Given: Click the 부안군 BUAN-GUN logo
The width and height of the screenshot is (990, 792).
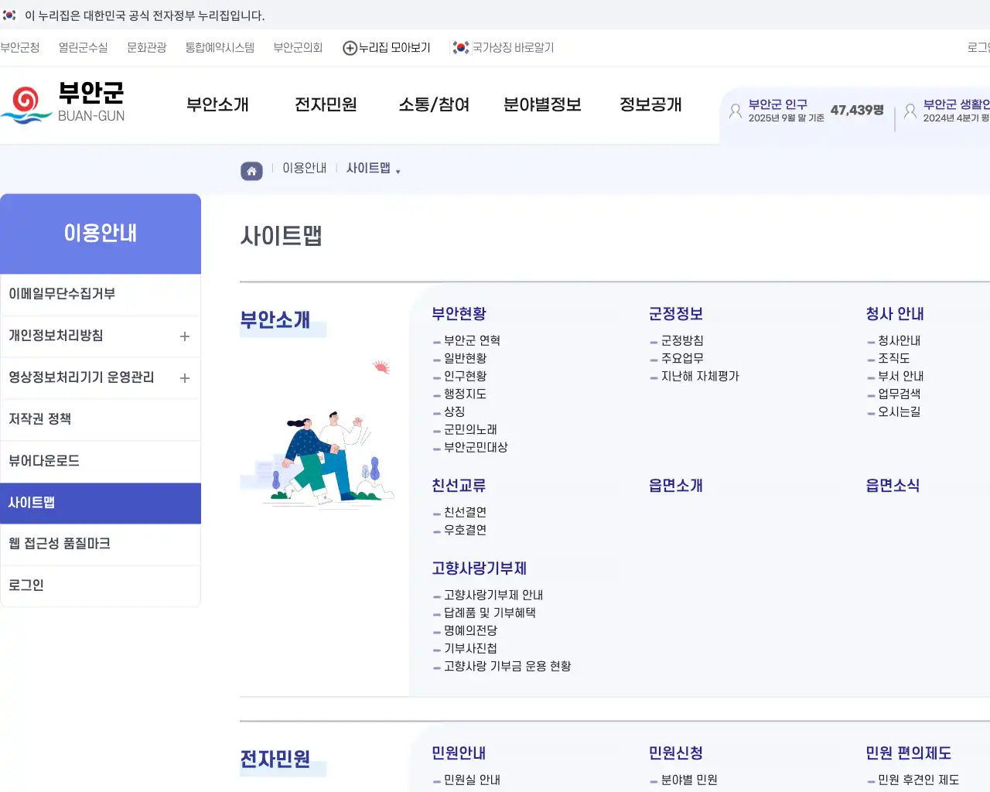Looking at the screenshot, I should (x=63, y=104).
